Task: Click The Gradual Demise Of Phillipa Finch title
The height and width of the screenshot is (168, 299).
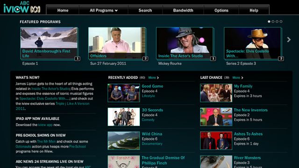Action: pos(163,161)
